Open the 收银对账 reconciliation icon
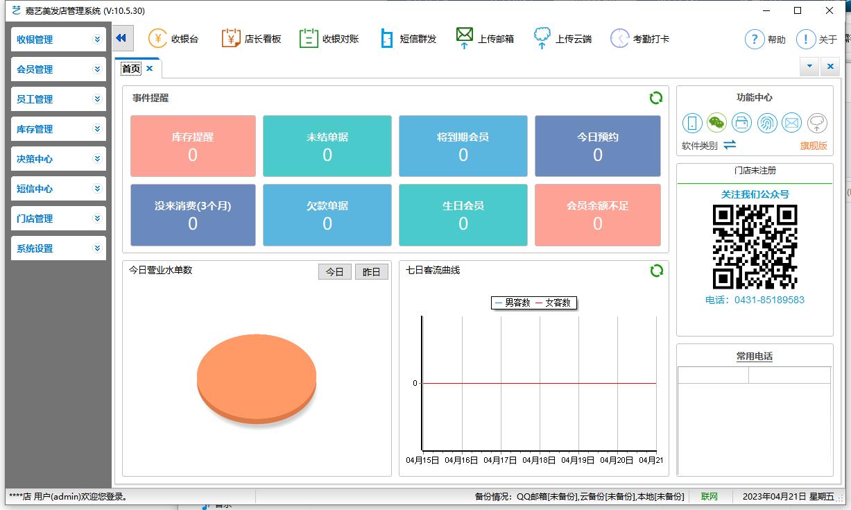Image resolution: width=851 pixels, height=510 pixels. coord(329,39)
